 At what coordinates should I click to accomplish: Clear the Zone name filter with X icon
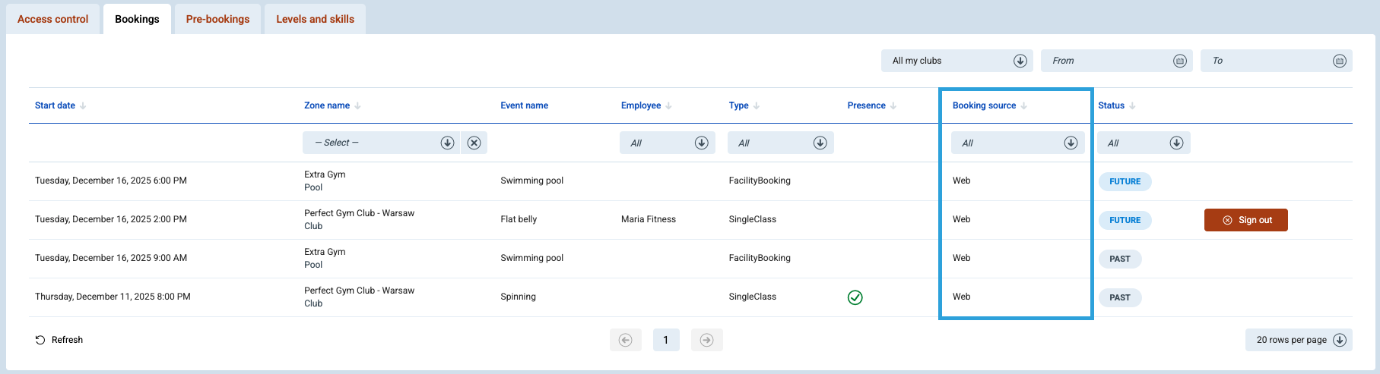(474, 143)
